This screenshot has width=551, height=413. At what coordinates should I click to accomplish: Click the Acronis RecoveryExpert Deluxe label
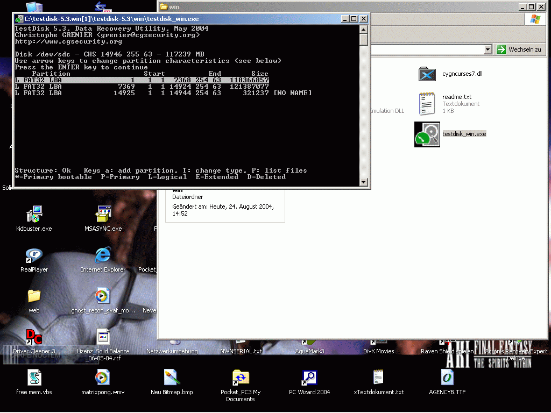[516, 355]
